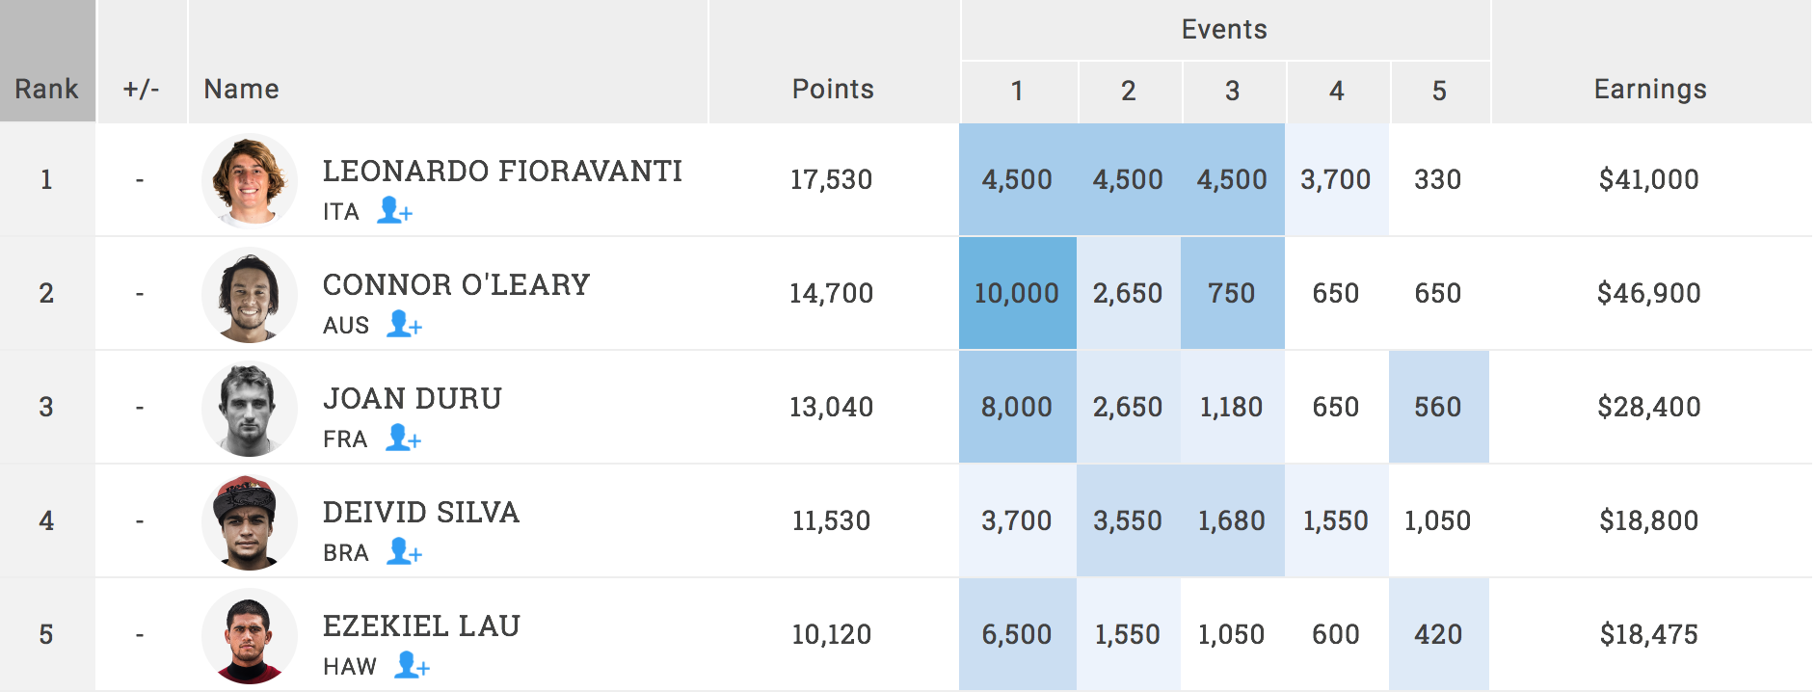Click the EZEKIEL LAU name link
The width and height of the screenshot is (1816, 692).
(421, 625)
